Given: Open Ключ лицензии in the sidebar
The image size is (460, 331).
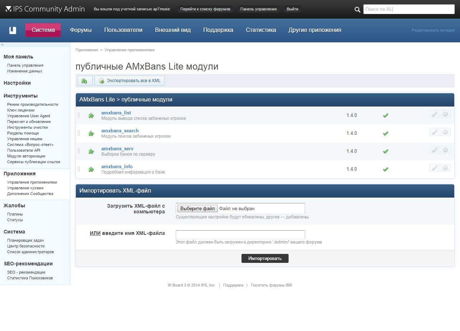Looking at the screenshot, I should point(21,110).
